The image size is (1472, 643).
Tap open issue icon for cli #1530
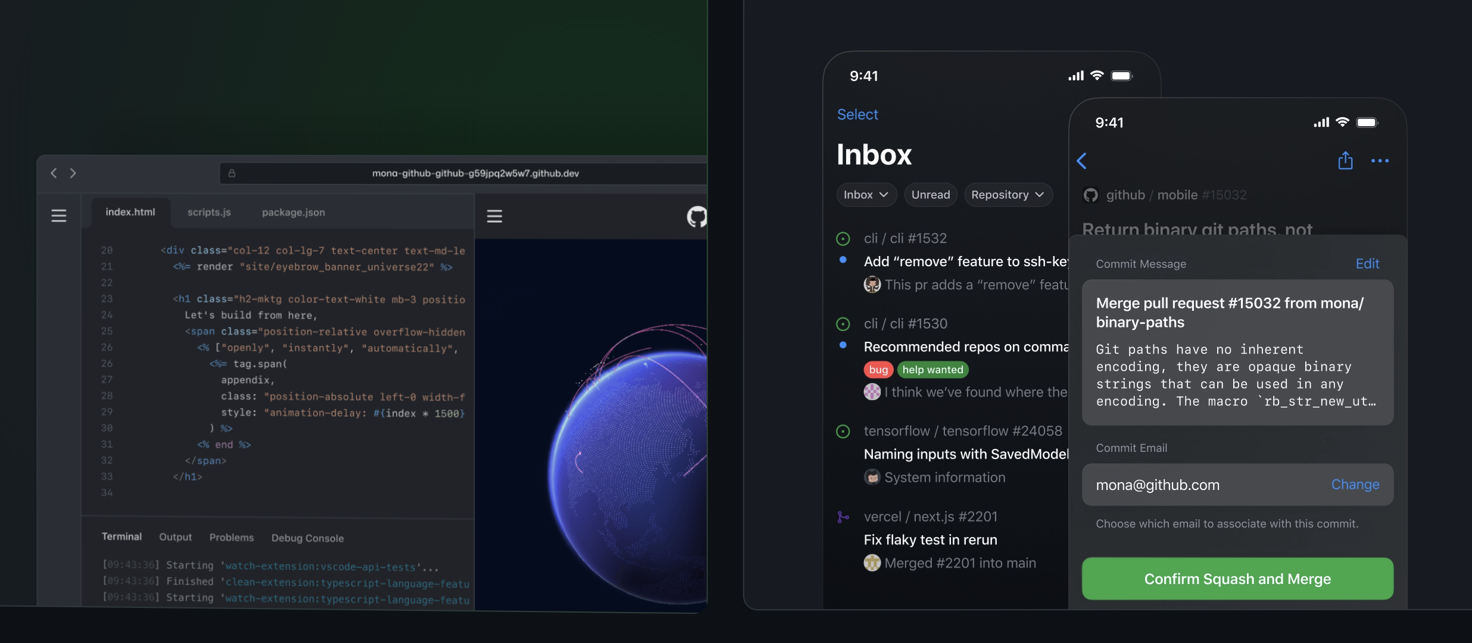pos(843,324)
